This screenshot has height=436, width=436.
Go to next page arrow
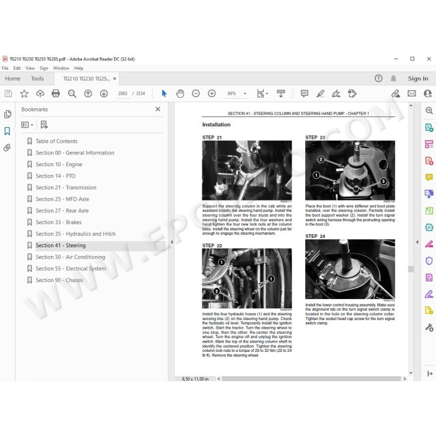[104, 93]
